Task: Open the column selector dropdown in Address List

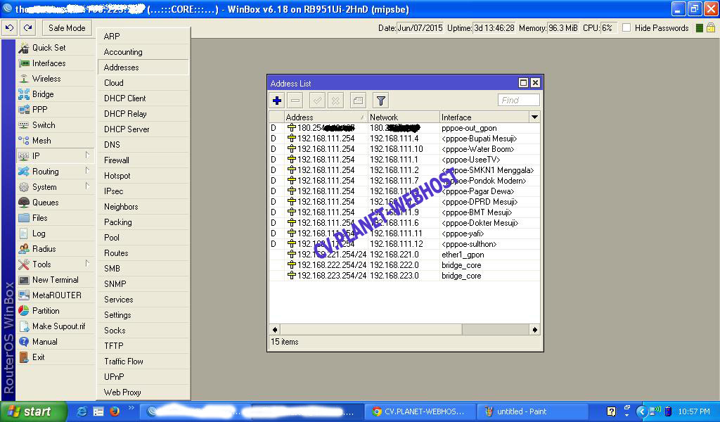Action: point(534,117)
